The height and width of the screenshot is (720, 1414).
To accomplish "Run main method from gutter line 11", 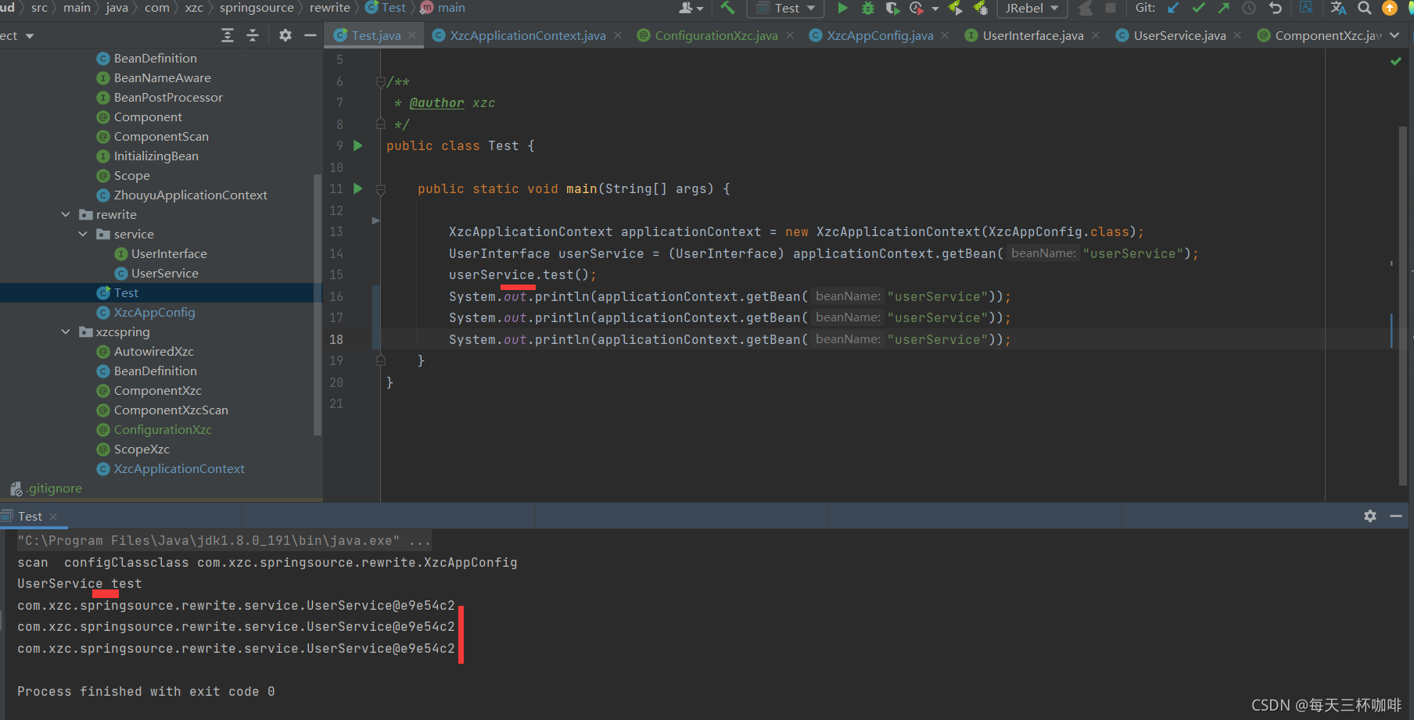I will (358, 188).
